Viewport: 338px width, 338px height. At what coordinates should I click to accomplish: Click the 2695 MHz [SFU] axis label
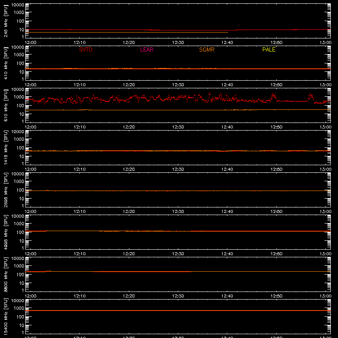click(x=5, y=190)
